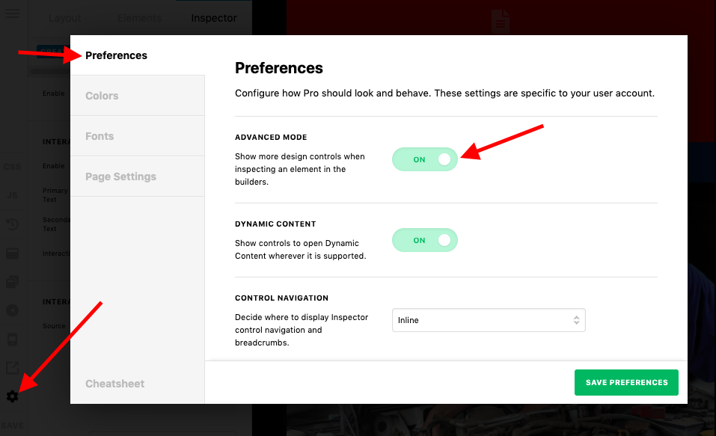Click the Save Preferences button
Viewport: 716px width, 436px height.
click(626, 383)
